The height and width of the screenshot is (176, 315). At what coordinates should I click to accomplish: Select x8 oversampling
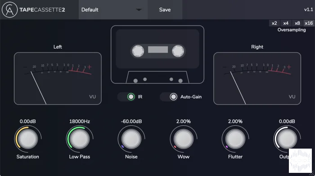(297, 23)
